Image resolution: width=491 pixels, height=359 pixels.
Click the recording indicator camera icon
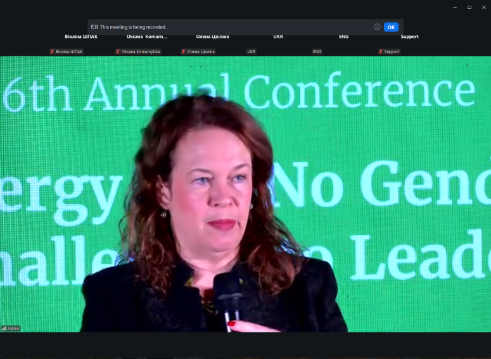pos(94,27)
